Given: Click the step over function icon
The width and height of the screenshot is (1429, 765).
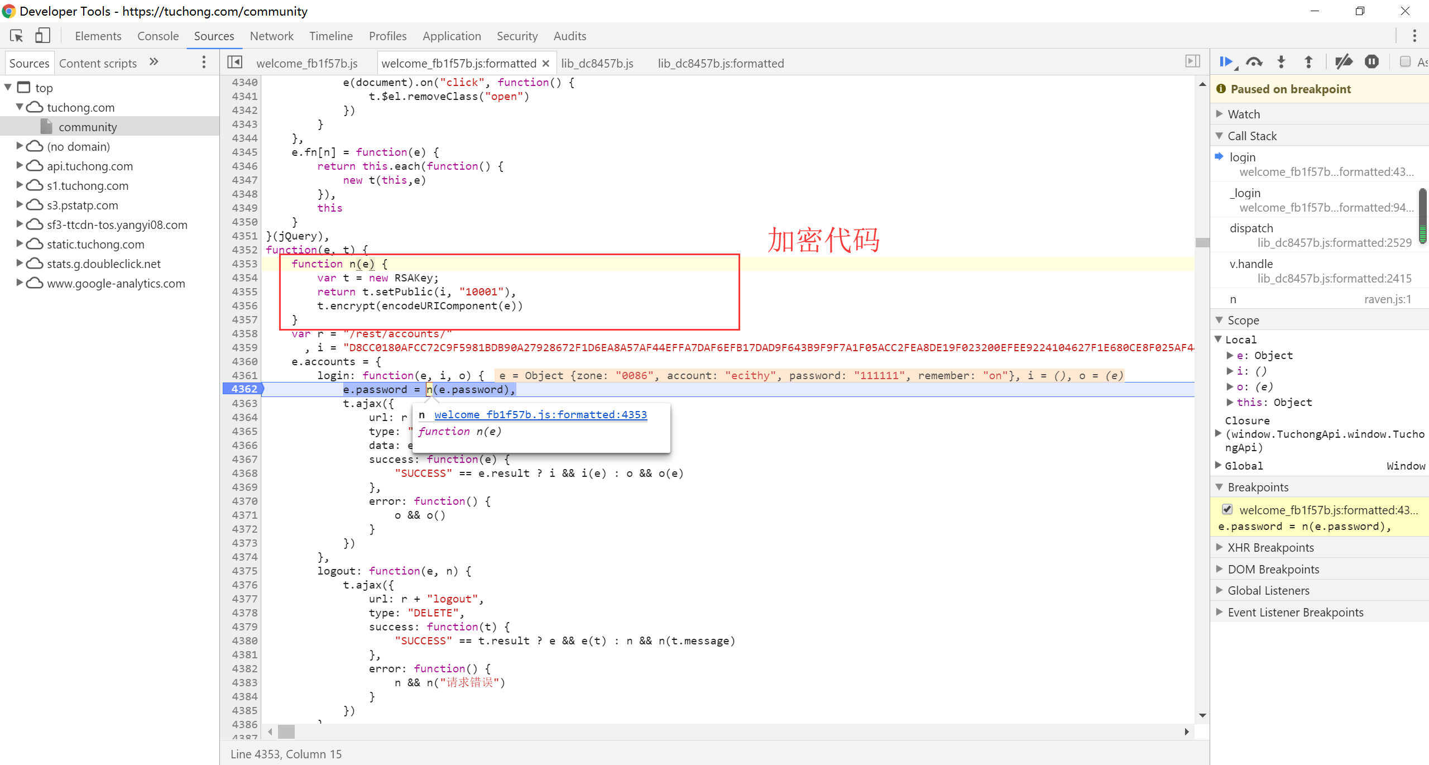Looking at the screenshot, I should pos(1254,62).
